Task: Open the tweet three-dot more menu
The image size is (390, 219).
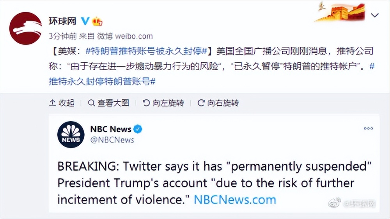Action: coord(368,129)
